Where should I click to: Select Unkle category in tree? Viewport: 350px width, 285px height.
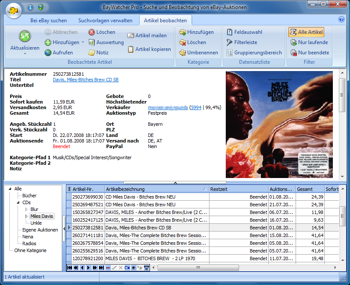36,223
